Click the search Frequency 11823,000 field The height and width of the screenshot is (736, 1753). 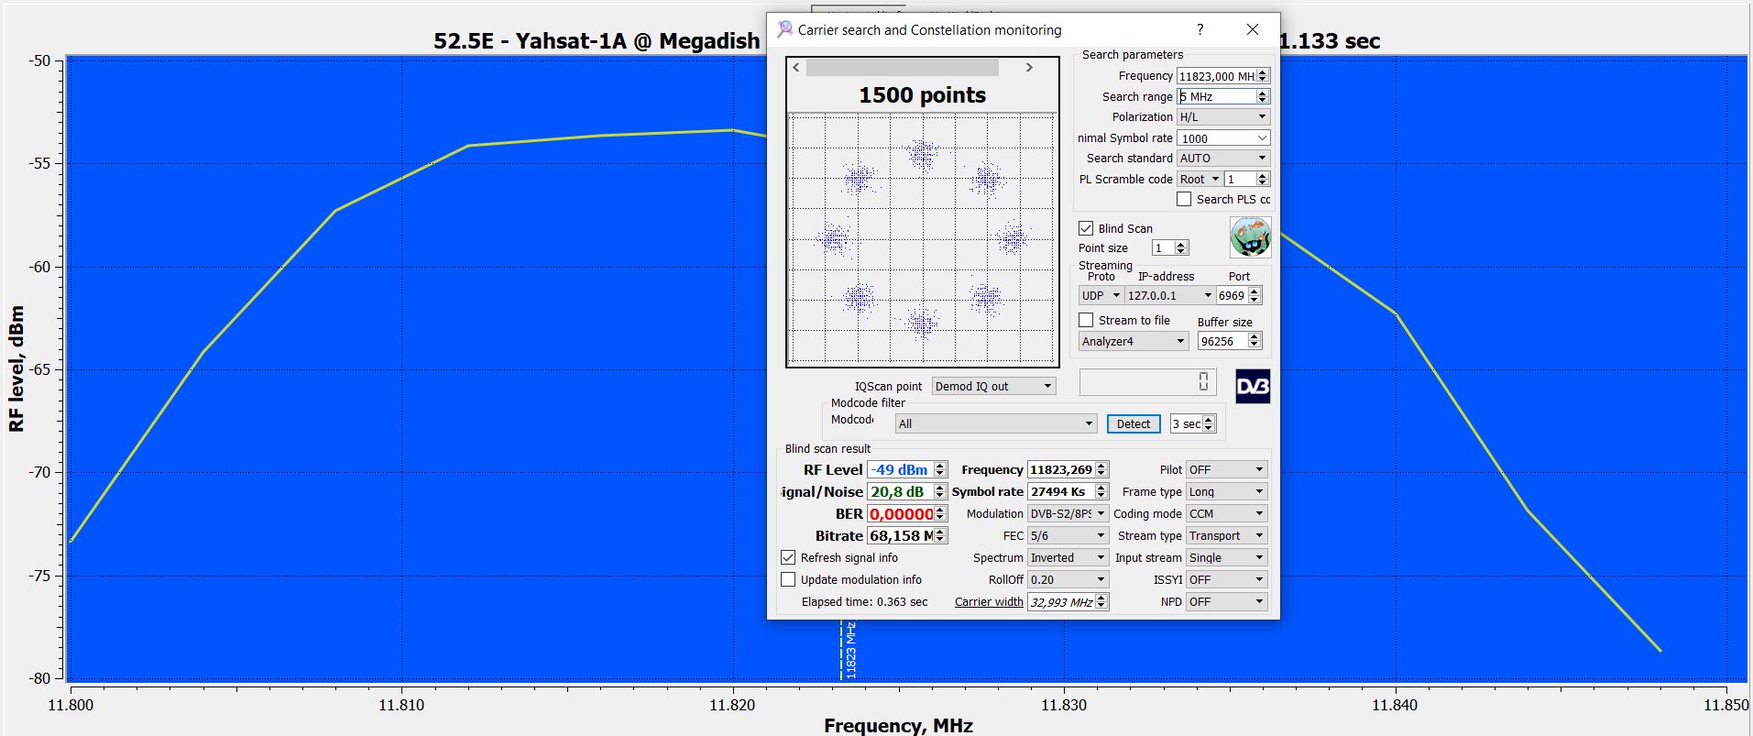[1223, 76]
